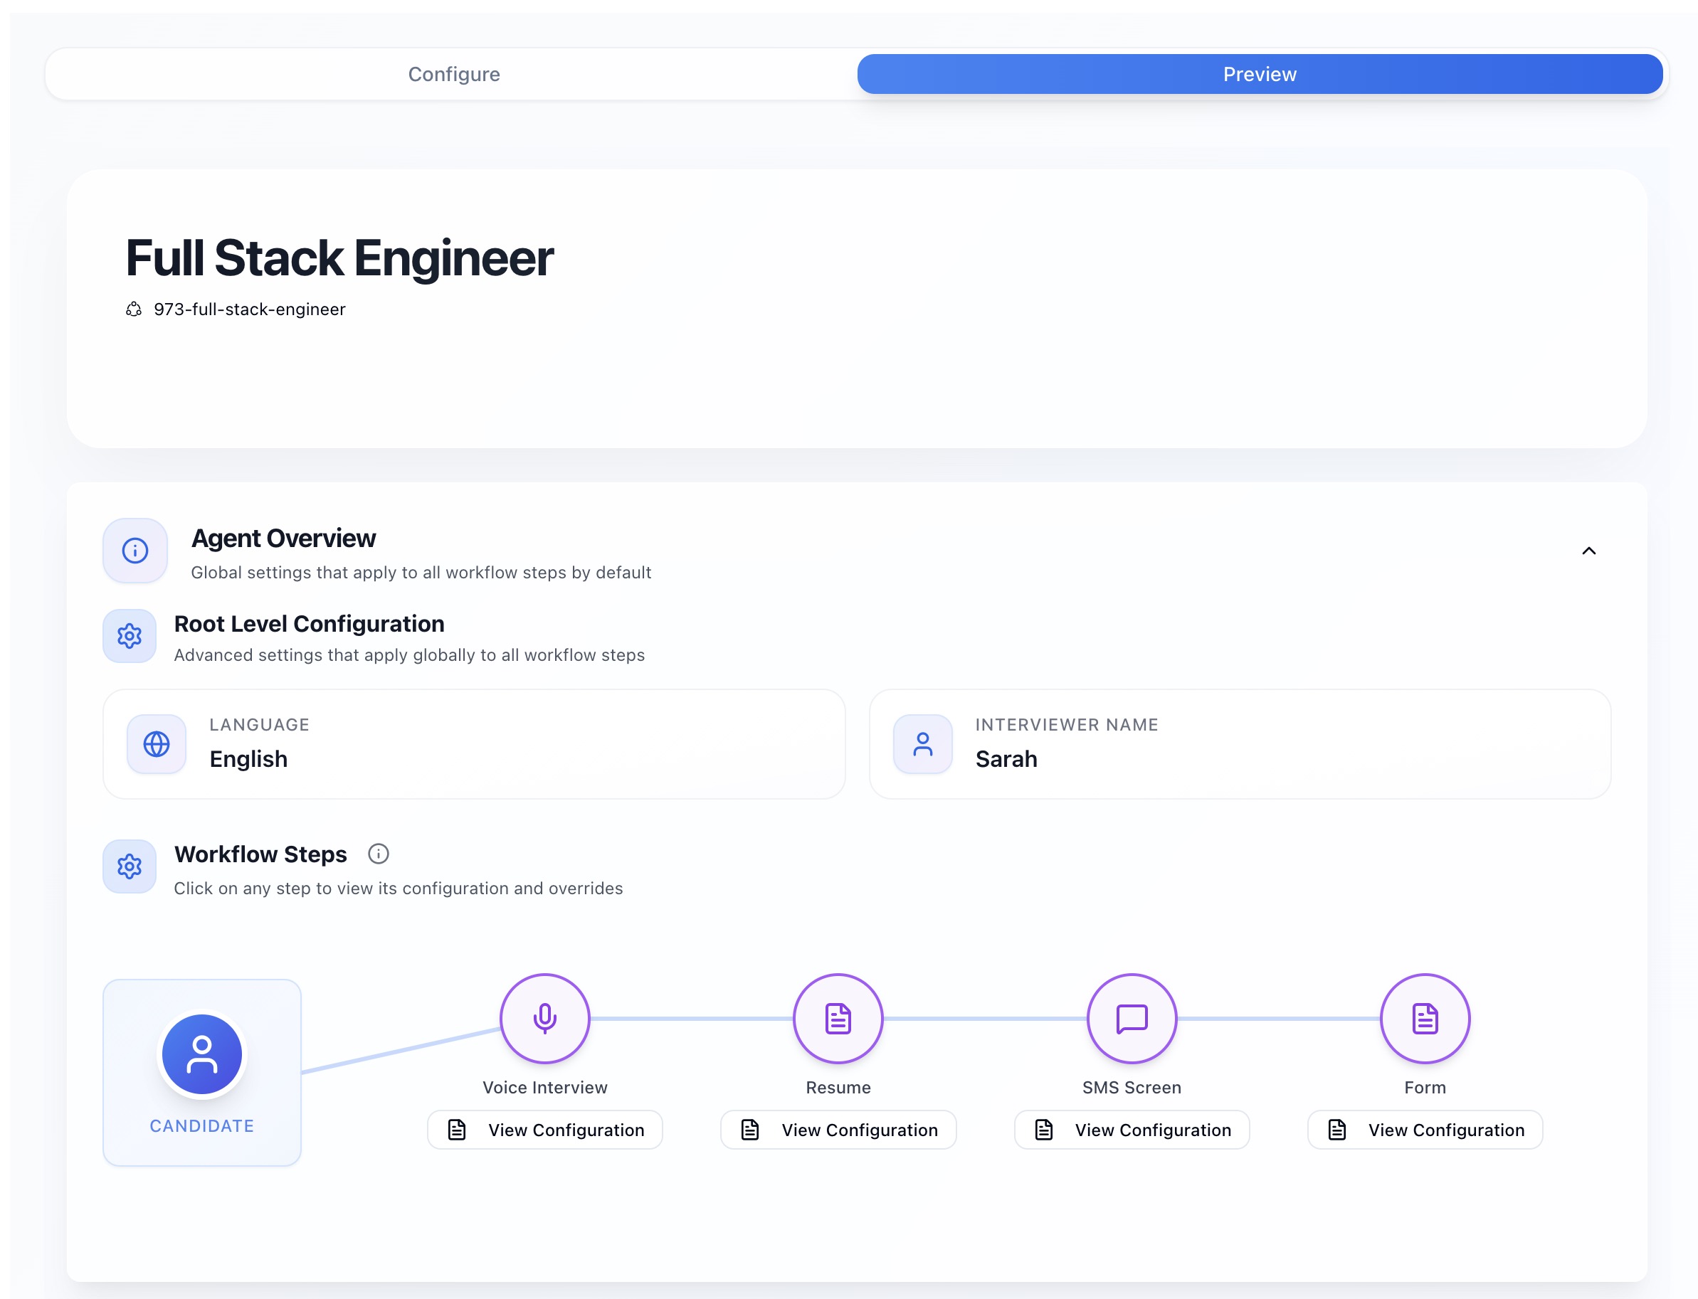This screenshot has height=1299, width=1698.
Task: Click the Root Level Configuration gear icon
Action: [x=130, y=637]
